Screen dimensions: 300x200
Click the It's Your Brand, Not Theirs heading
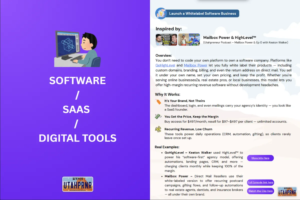click(184, 101)
